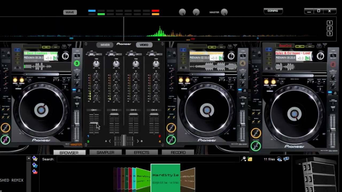Click the MASTER volume knob
Viewport: 342px width, 192px height.
coord(224,12)
